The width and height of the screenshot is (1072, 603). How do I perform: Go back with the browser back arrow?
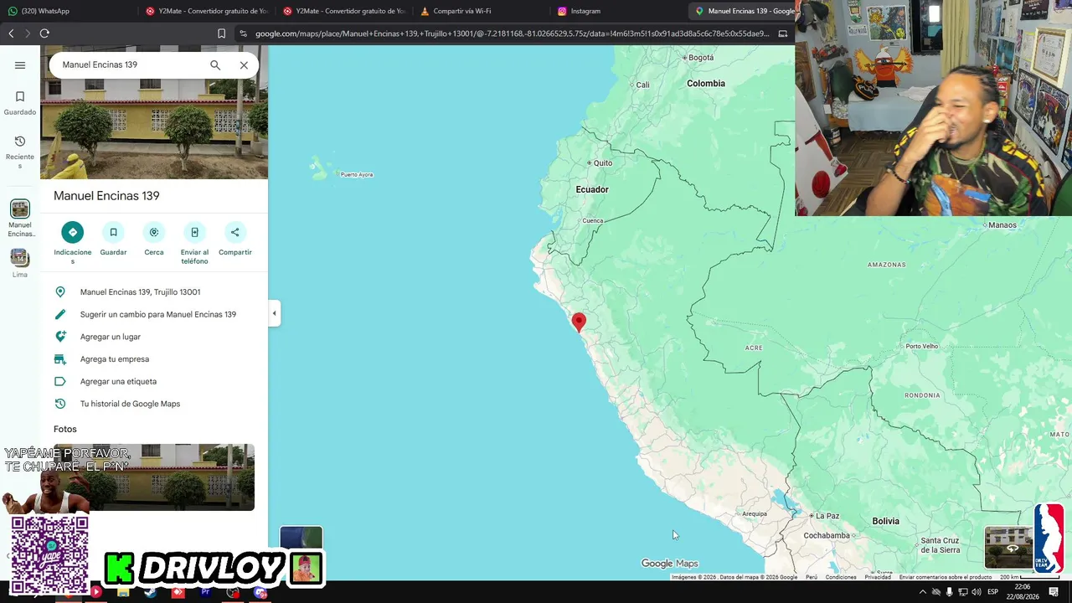[11, 33]
